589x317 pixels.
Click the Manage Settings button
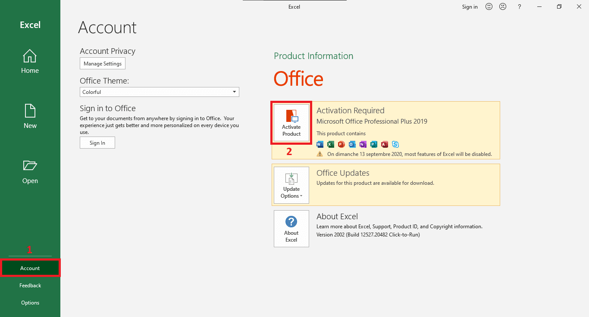pyautogui.click(x=103, y=64)
